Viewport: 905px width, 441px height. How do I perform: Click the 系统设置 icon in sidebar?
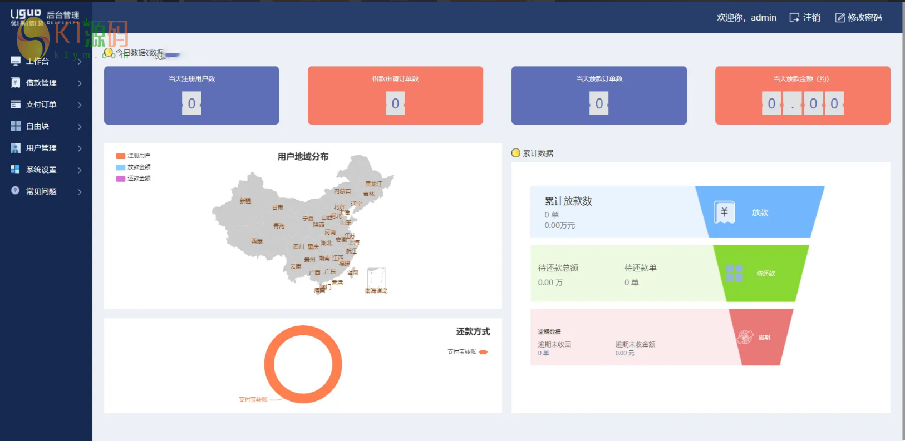pyautogui.click(x=16, y=170)
